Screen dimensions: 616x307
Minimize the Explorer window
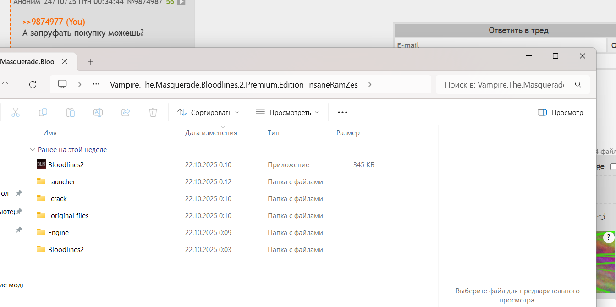coord(529,56)
